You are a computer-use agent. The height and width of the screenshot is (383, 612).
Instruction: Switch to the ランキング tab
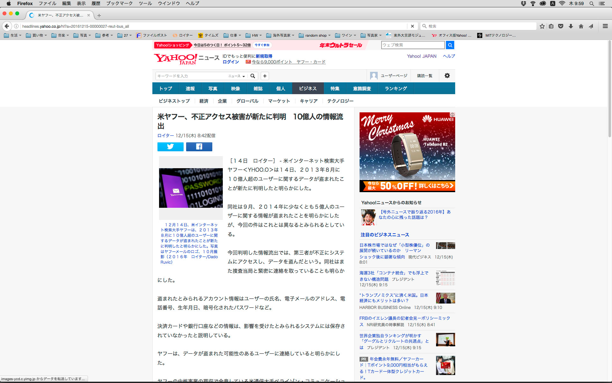pyautogui.click(x=396, y=88)
